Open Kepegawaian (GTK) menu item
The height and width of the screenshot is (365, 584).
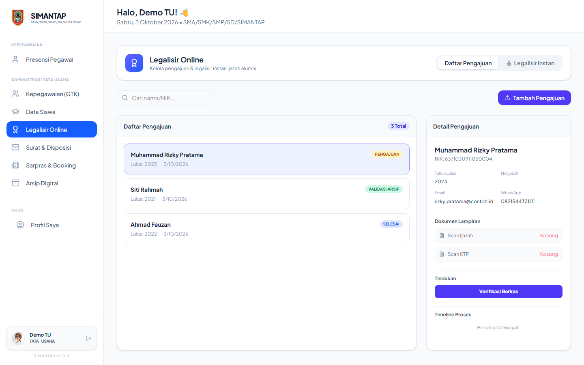52,94
